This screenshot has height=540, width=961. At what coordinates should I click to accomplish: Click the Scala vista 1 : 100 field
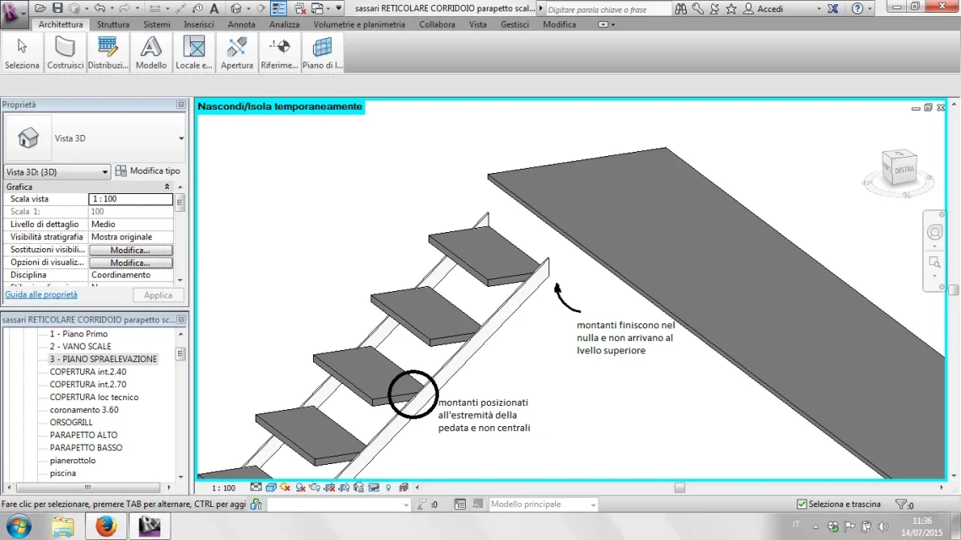[131, 198]
